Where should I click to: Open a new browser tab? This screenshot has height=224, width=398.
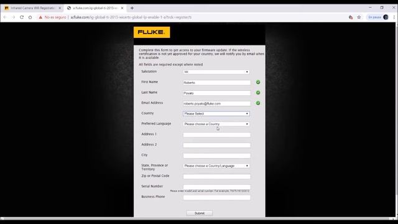point(132,8)
